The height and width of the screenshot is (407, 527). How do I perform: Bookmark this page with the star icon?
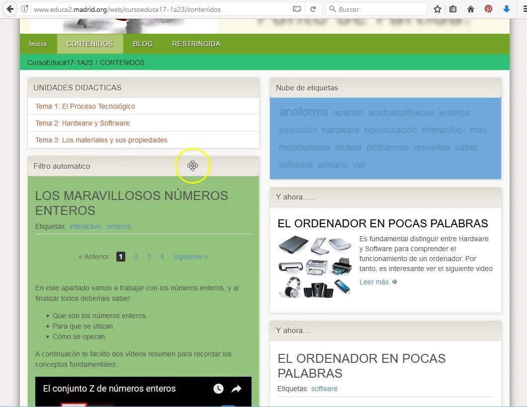[x=438, y=9]
